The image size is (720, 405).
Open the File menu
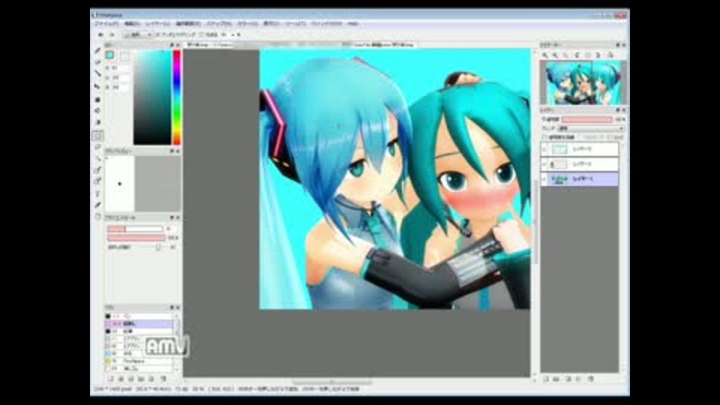pos(106,23)
